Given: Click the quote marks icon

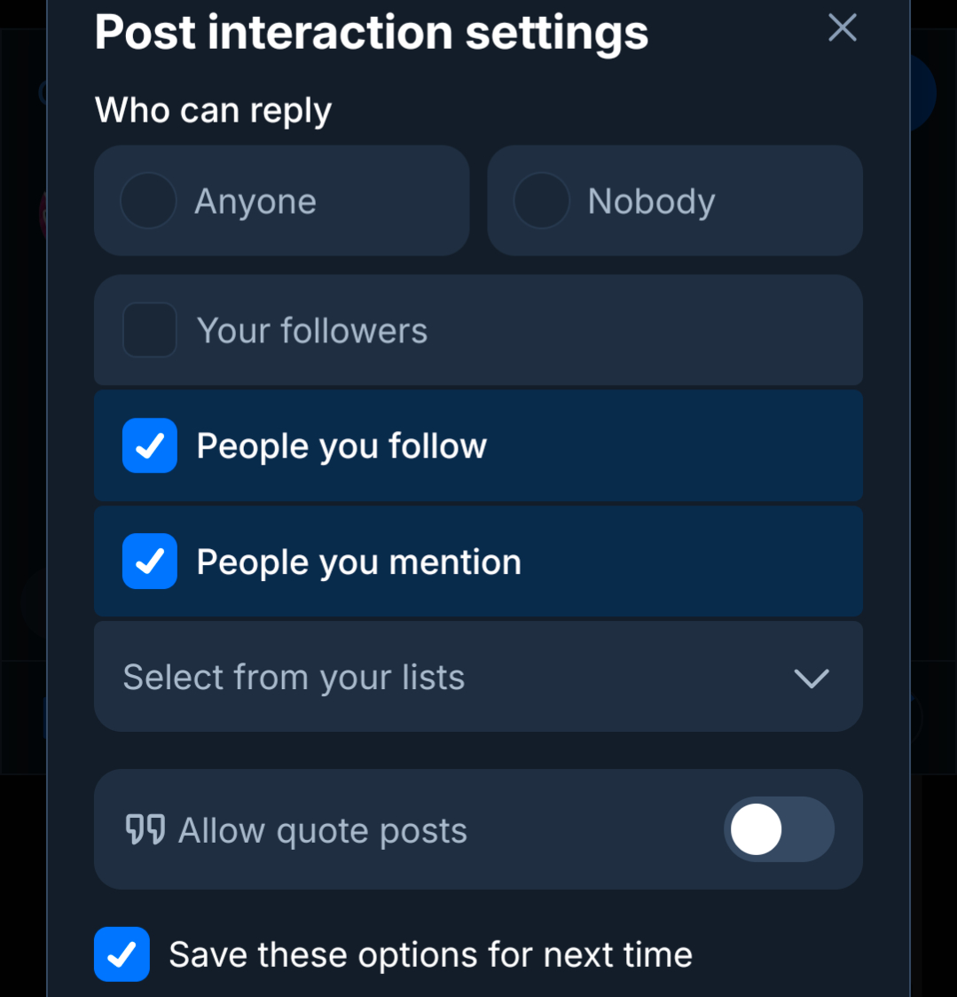Looking at the screenshot, I should 145,830.
